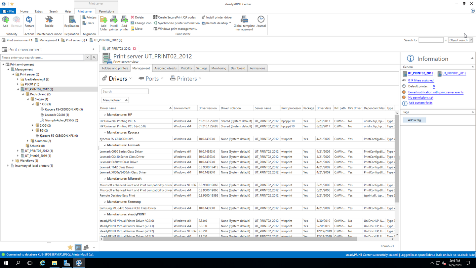Collapse the Manufacturer: steadyPRINT group
The height and width of the screenshot is (268, 476).
(x=105, y=214)
